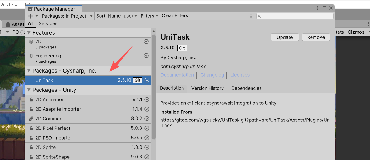Click the lock icon beside 2D SpriteShape

coord(31,157)
